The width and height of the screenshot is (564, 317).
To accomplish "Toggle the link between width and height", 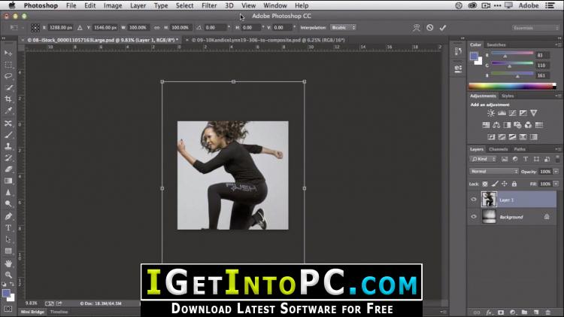I will [x=156, y=28].
